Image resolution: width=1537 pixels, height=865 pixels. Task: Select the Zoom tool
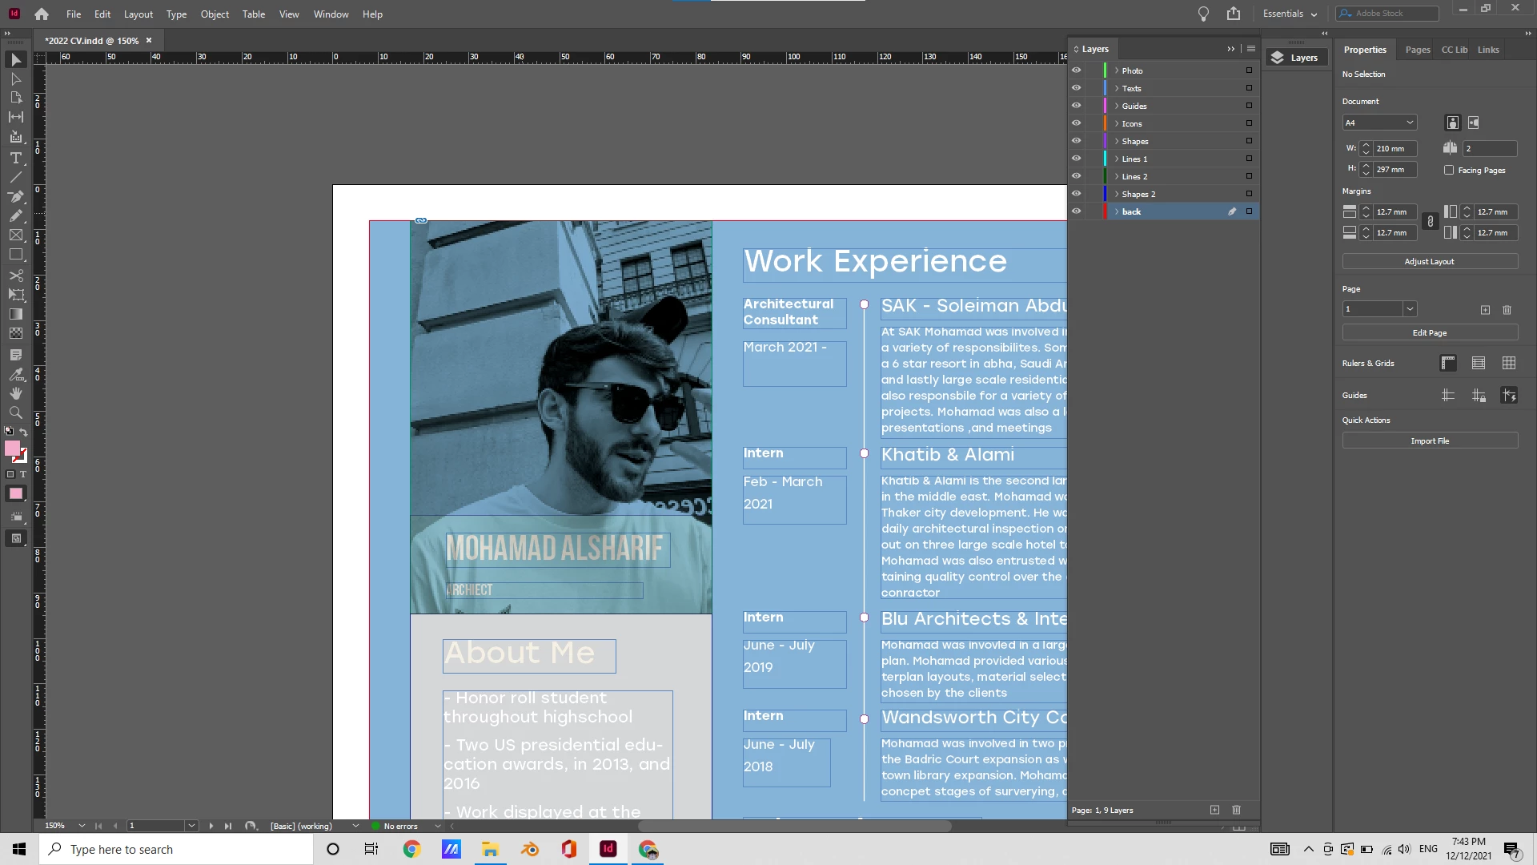(15, 412)
